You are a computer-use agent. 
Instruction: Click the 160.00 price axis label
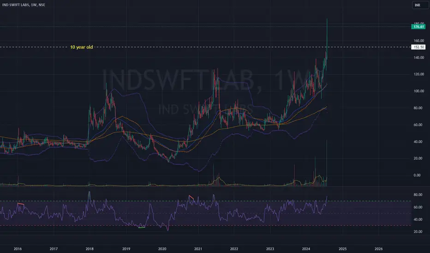(419, 41)
